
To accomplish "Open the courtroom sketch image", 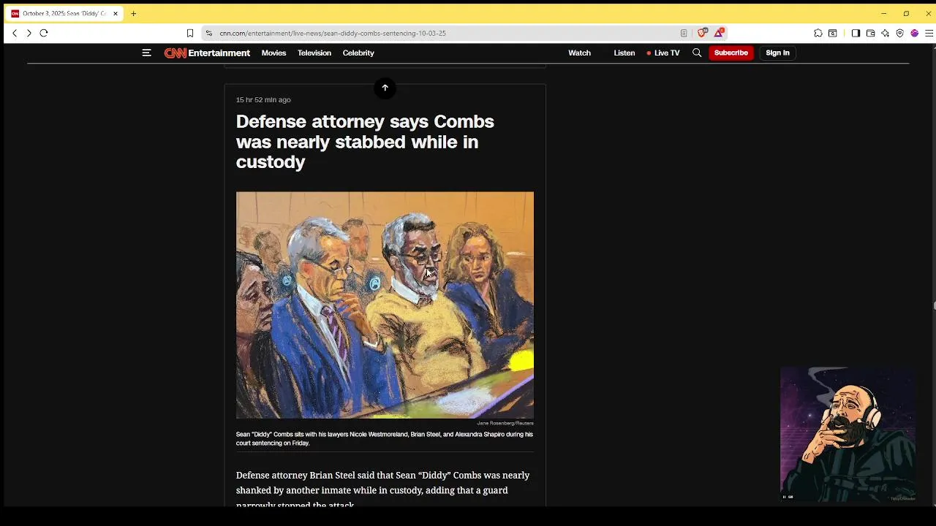I will [x=385, y=305].
